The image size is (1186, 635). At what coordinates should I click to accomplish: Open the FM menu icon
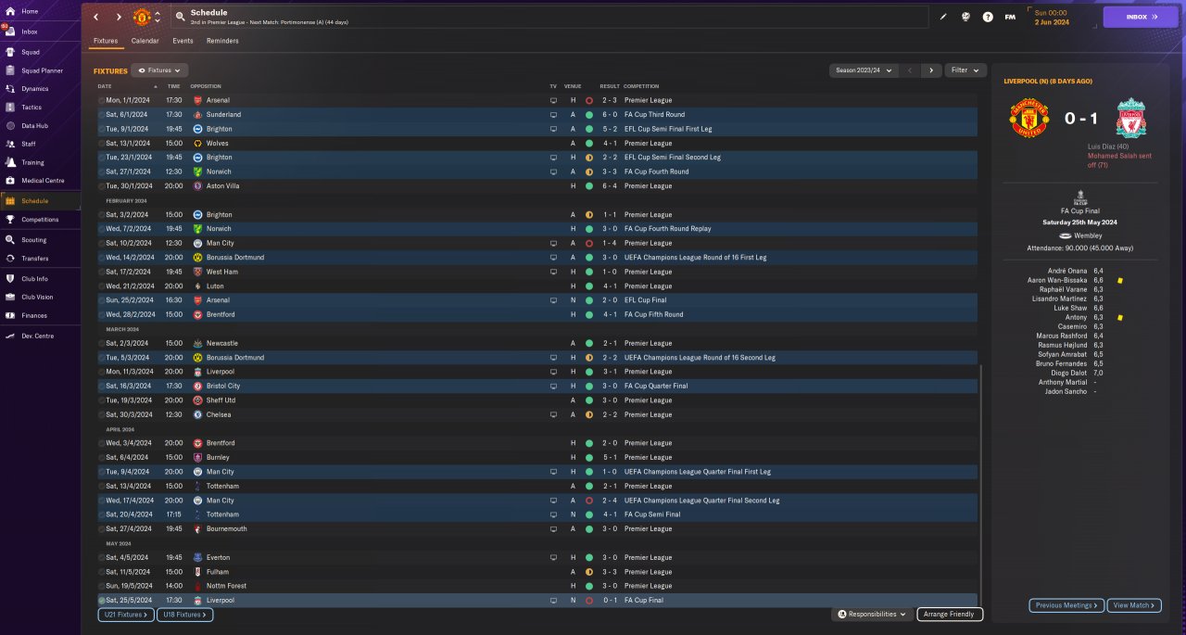tap(1010, 17)
